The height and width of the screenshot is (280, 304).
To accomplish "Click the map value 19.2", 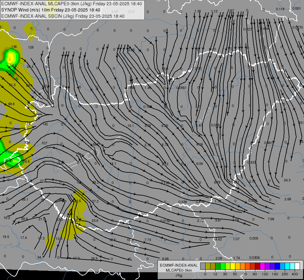I will [7, 218].
